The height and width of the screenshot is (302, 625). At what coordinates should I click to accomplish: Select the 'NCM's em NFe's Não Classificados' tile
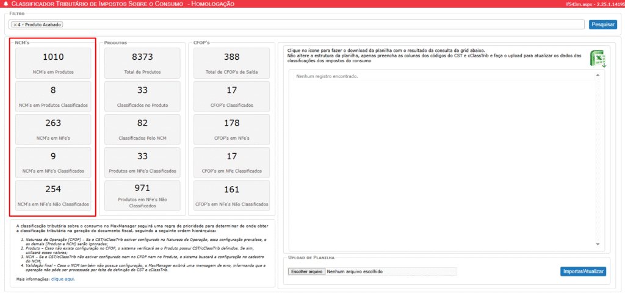[53, 195]
